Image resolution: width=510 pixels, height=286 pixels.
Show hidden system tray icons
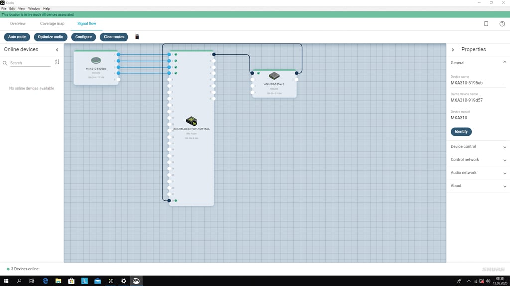469,281
